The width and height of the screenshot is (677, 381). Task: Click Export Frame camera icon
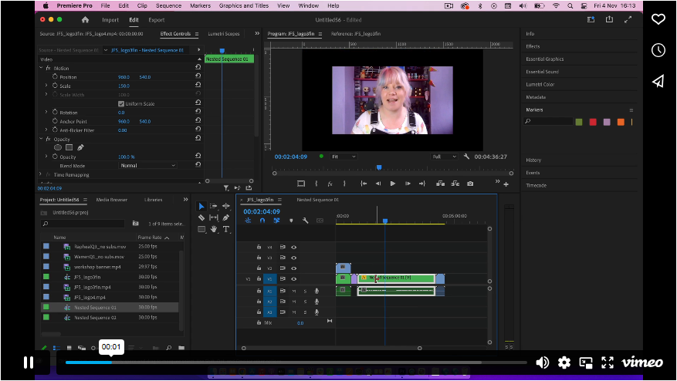(x=470, y=184)
